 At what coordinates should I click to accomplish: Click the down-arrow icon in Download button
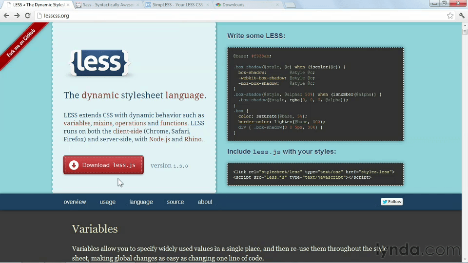point(74,165)
